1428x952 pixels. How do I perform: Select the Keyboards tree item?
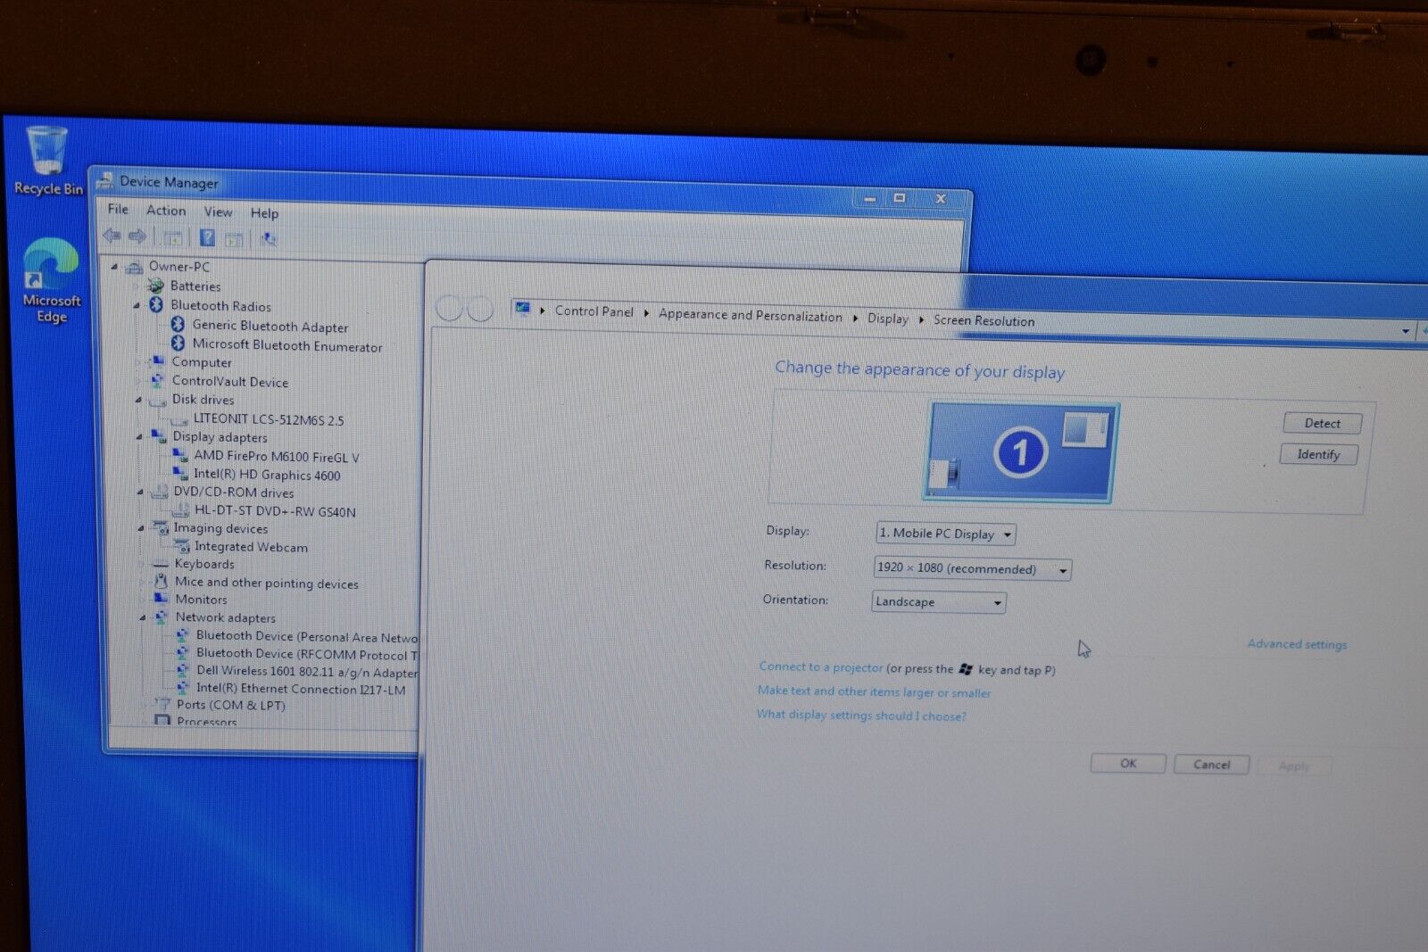[x=204, y=564]
